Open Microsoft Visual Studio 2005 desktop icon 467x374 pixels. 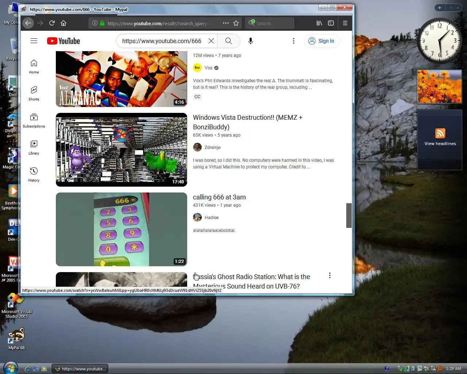coord(16,305)
